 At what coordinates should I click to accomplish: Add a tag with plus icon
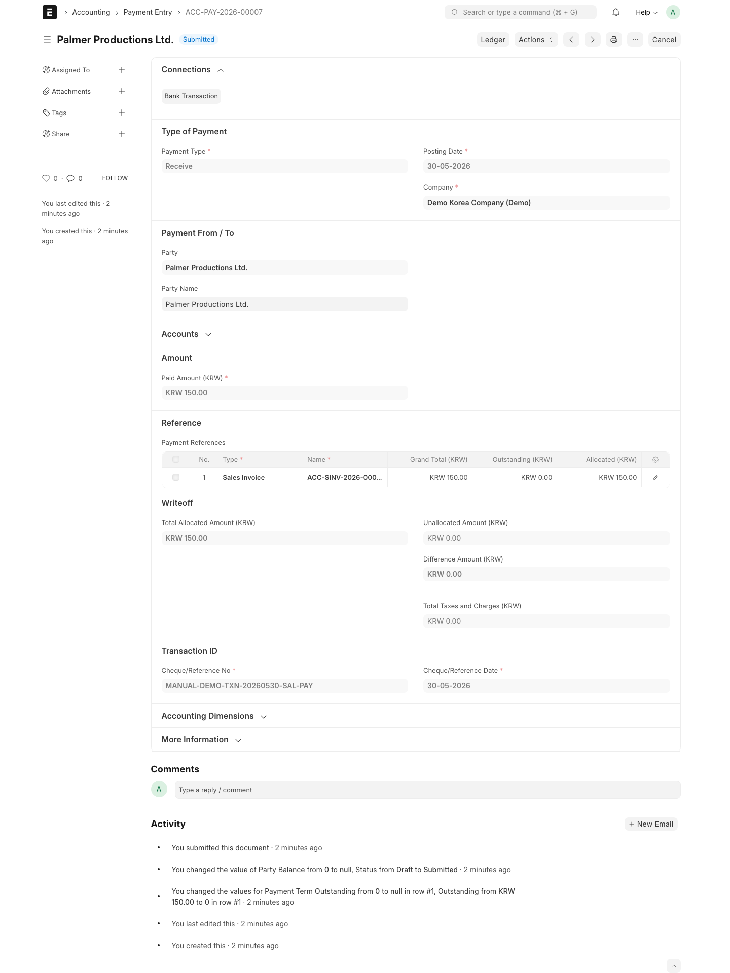tap(122, 113)
